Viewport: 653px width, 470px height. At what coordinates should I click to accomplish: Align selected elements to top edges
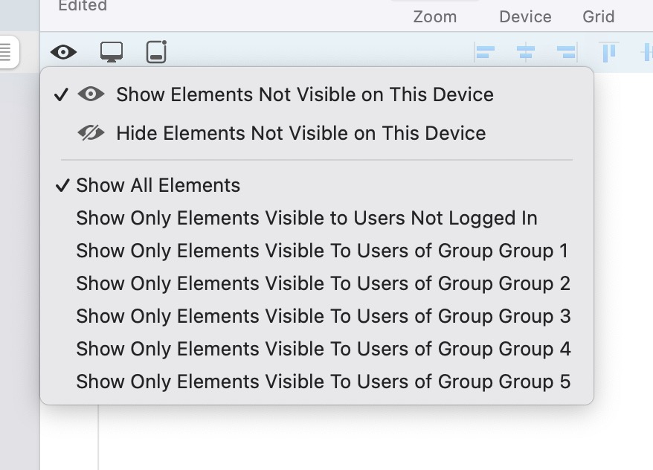click(x=608, y=52)
